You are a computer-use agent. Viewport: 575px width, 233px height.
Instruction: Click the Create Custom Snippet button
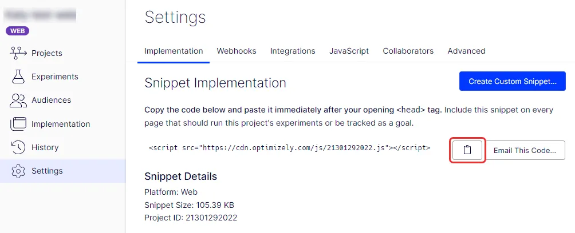click(x=513, y=81)
